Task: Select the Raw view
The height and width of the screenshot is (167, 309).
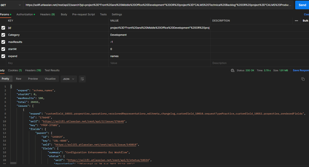Action: pos(19,79)
